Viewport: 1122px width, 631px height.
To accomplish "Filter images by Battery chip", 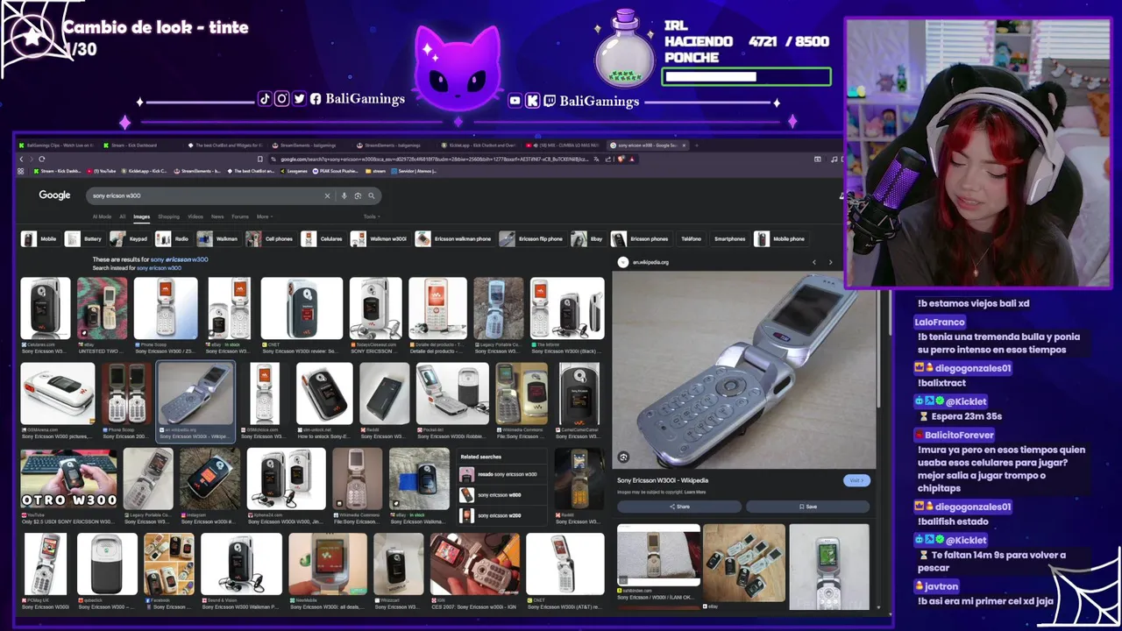I will tap(84, 238).
